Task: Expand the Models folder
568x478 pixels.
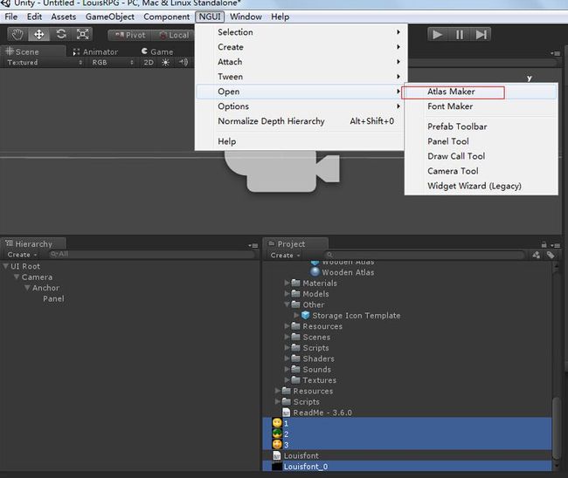Action: (287, 294)
